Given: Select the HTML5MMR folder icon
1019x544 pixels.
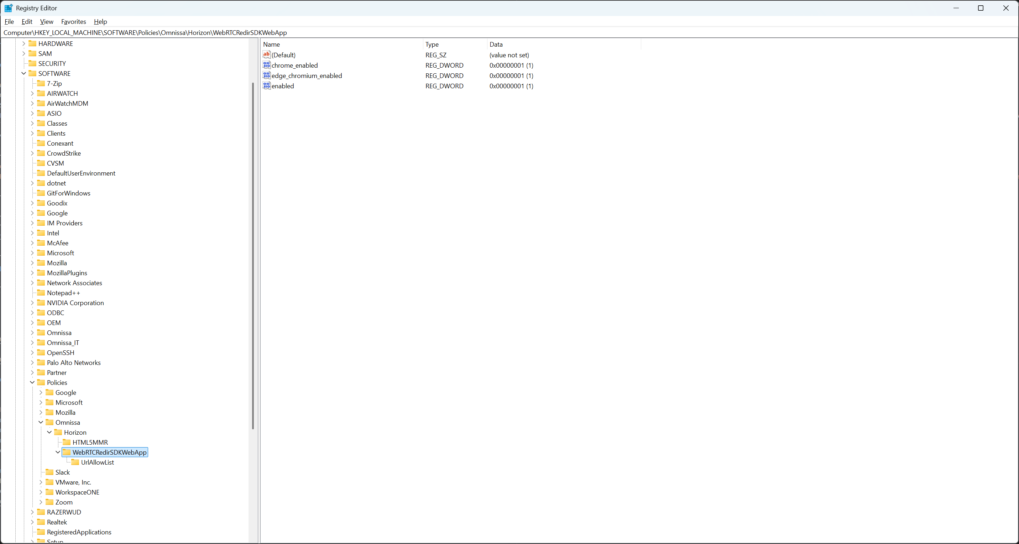Looking at the screenshot, I should click(67, 442).
